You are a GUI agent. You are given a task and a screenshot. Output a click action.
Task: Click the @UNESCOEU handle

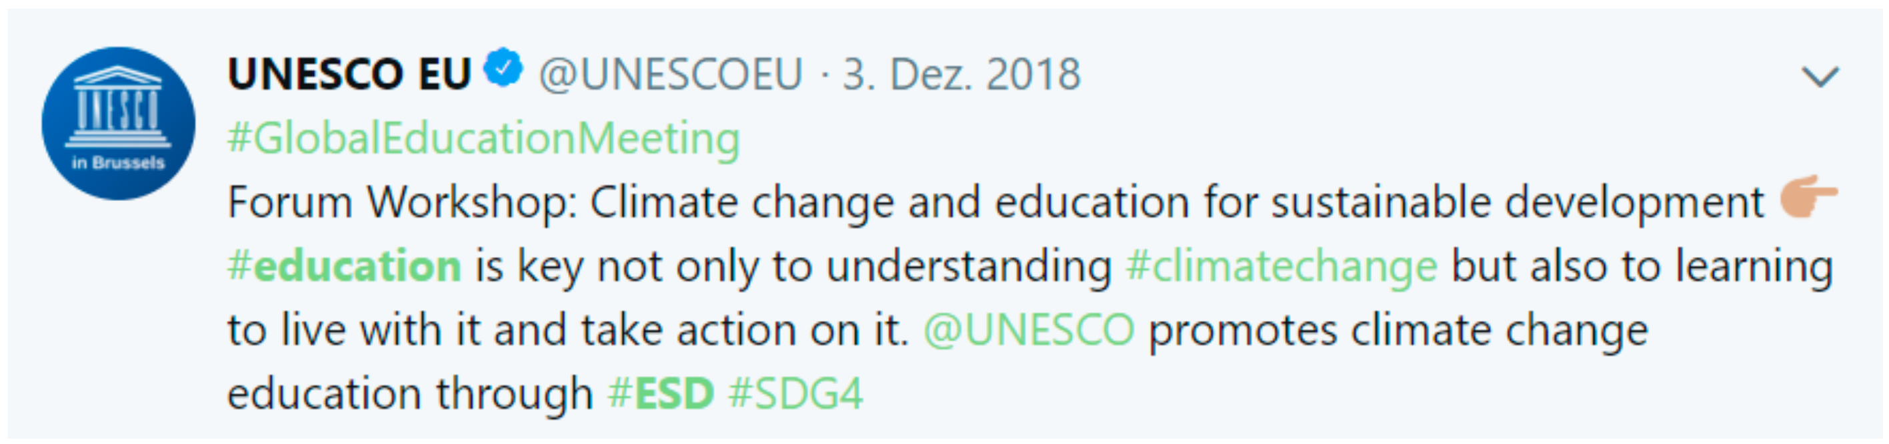point(669,70)
